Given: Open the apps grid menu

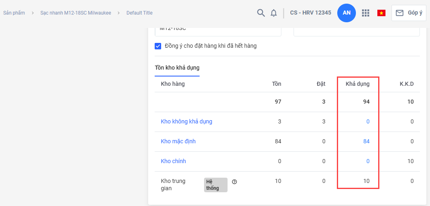Looking at the screenshot, I should point(366,13).
